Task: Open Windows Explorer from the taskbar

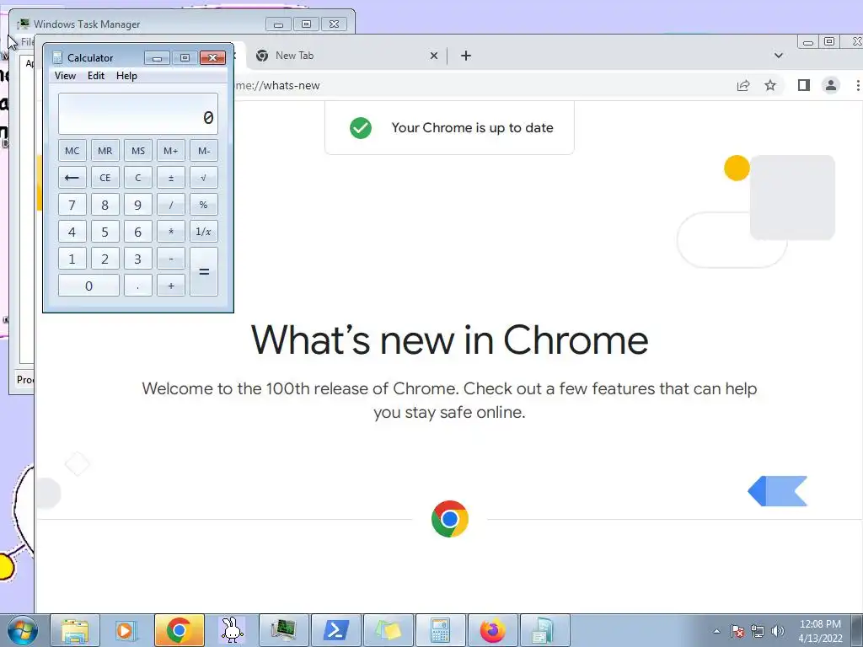Action: [75, 630]
